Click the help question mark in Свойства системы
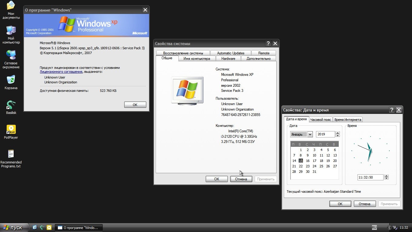This screenshot has height=232, width=412. (268, 43)
